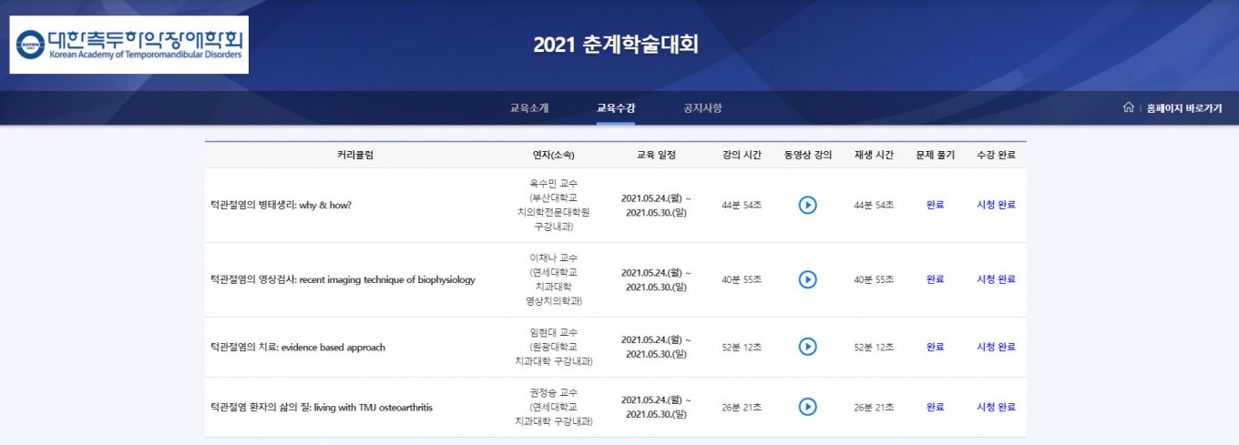
Task: Click 완료 quiz link for 영상검사 lecture
Action: tap(935, 279)
